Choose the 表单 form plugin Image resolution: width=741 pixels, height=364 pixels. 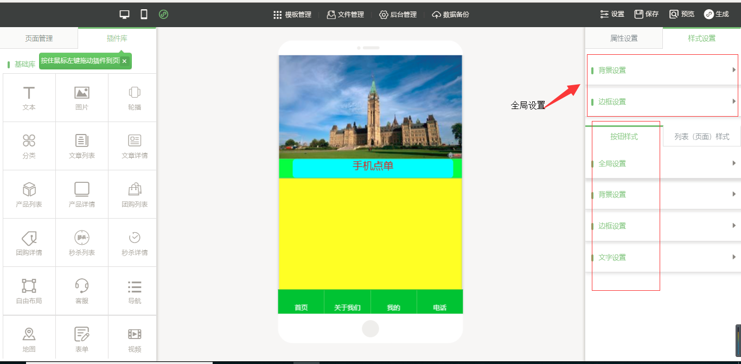coord(82,340)
